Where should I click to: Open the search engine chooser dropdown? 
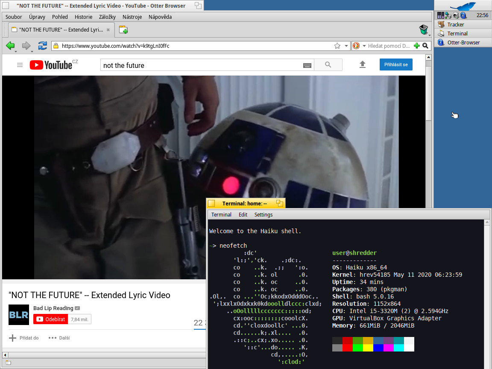pyautogui.click(x=364, y=46)
